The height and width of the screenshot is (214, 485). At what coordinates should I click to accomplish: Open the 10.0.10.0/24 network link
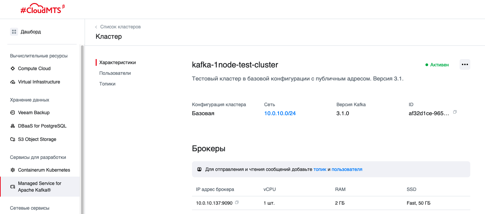pos(280,113)
